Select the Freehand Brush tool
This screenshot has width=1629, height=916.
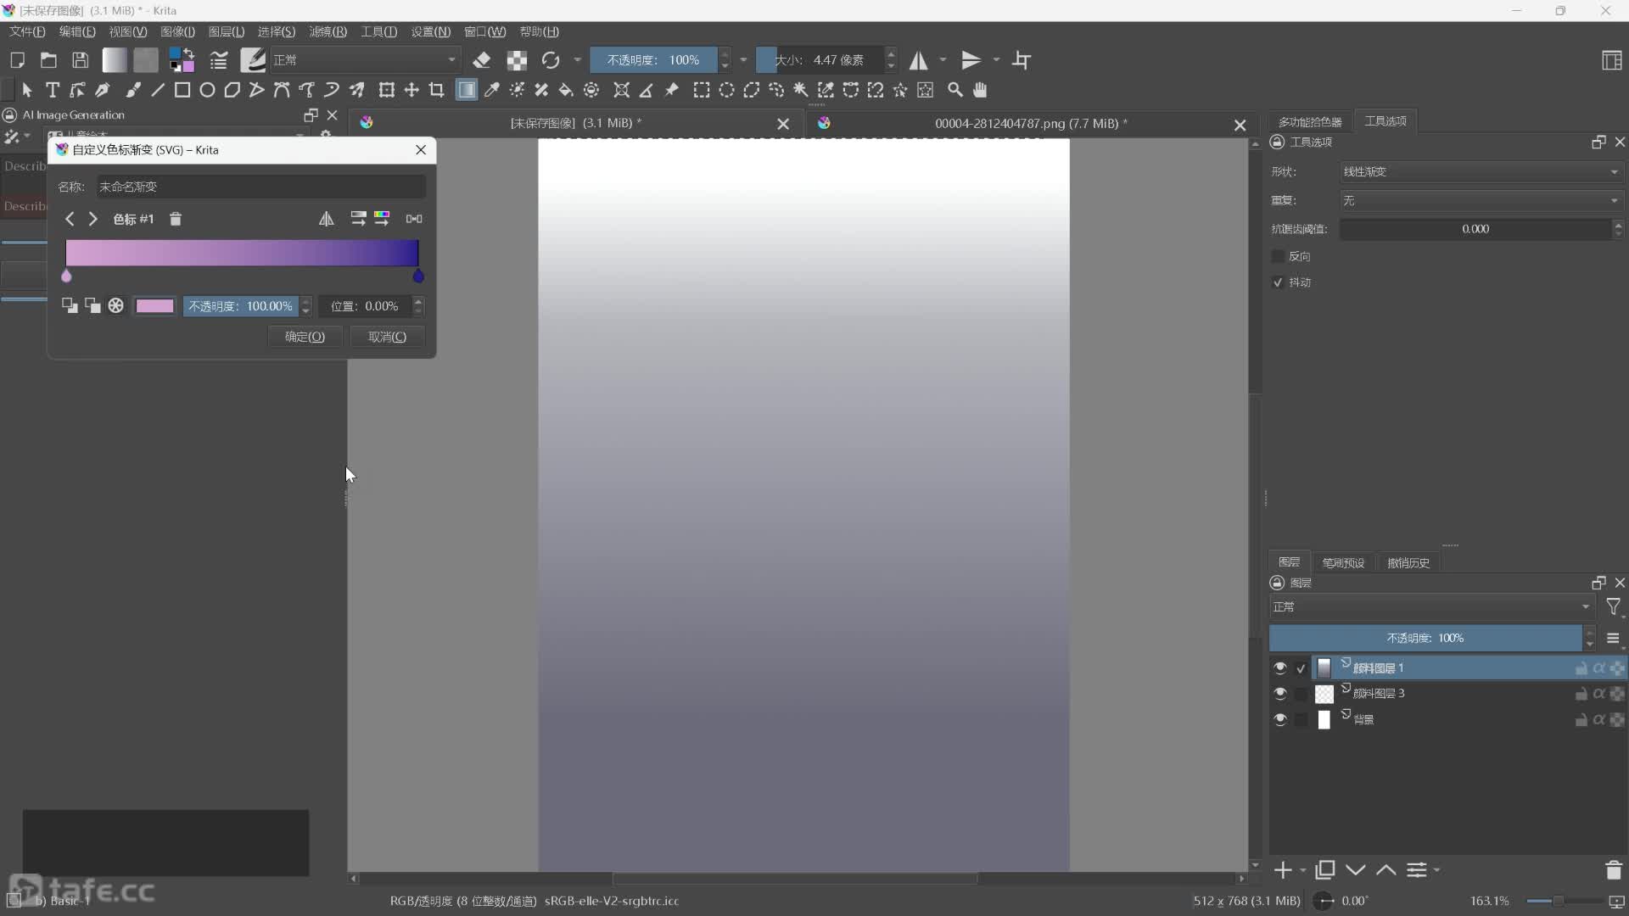[133, 90]
